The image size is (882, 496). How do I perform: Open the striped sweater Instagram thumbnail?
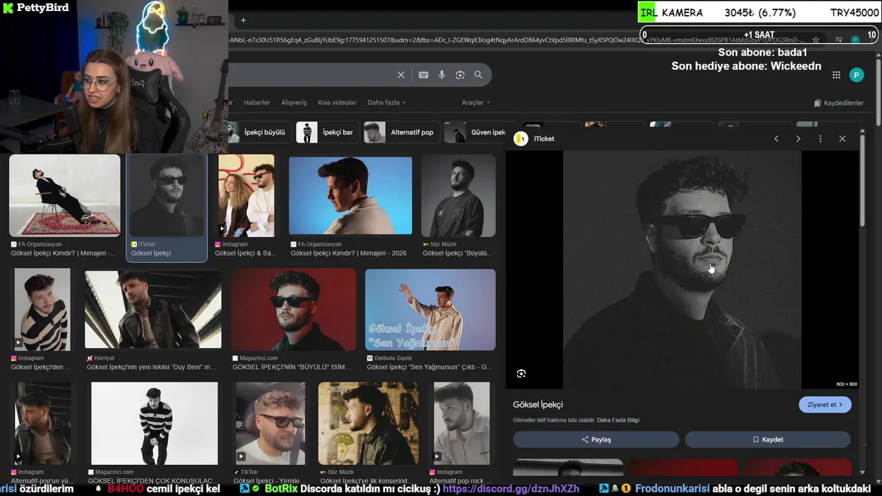pyautogui.click(x=42, y=309)
